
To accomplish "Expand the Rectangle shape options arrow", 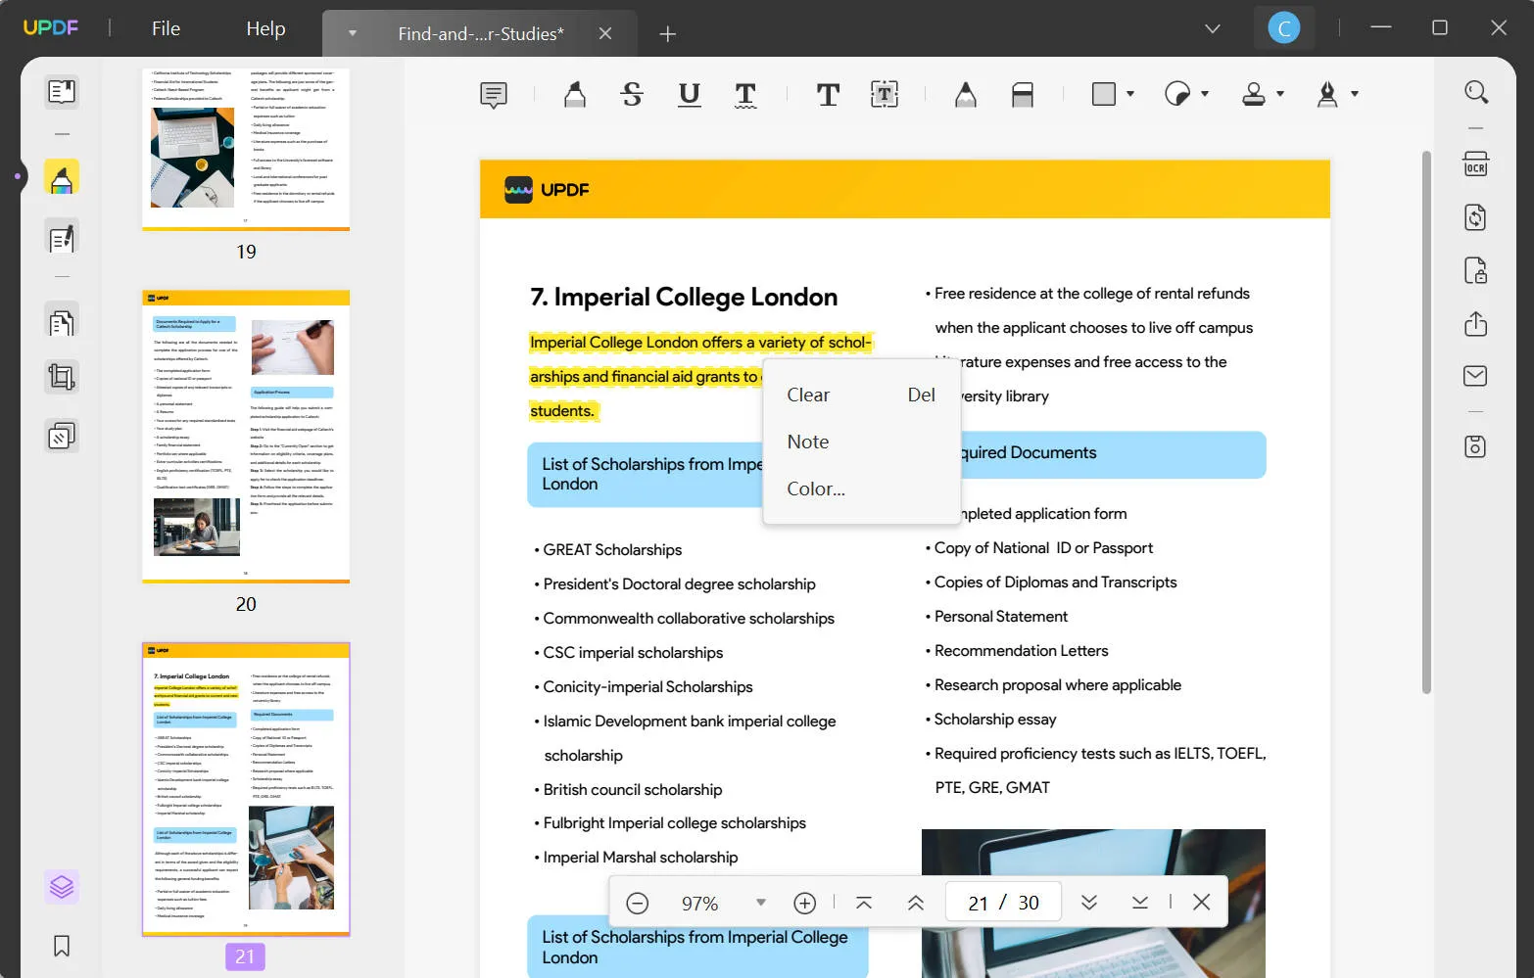I will [x=1130, y=94].
